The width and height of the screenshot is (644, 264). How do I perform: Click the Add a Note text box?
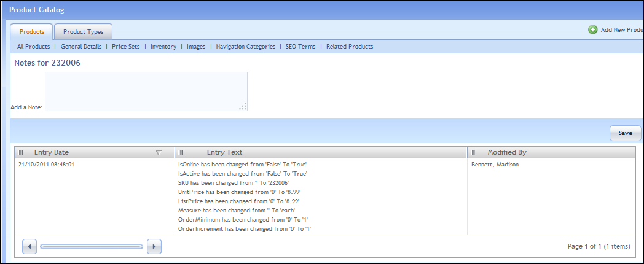click(146, 91)
